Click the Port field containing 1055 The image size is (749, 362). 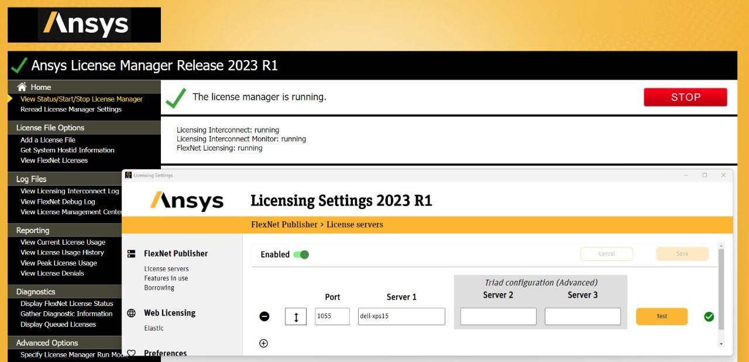pyautogui.click(x=332, y=316)
